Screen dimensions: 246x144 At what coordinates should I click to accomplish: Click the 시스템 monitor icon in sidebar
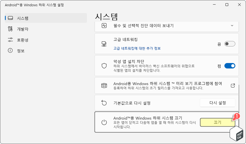[x=10, y=18]
